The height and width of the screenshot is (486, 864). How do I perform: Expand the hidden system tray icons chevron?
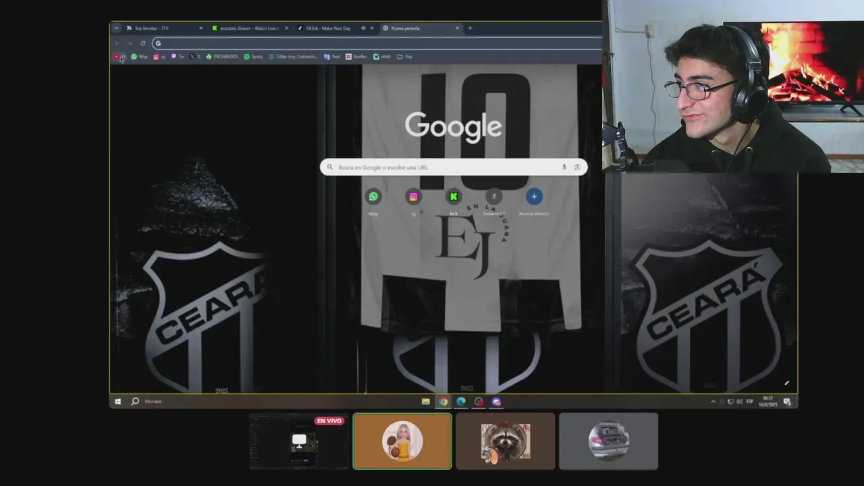[x=713, y=402]
